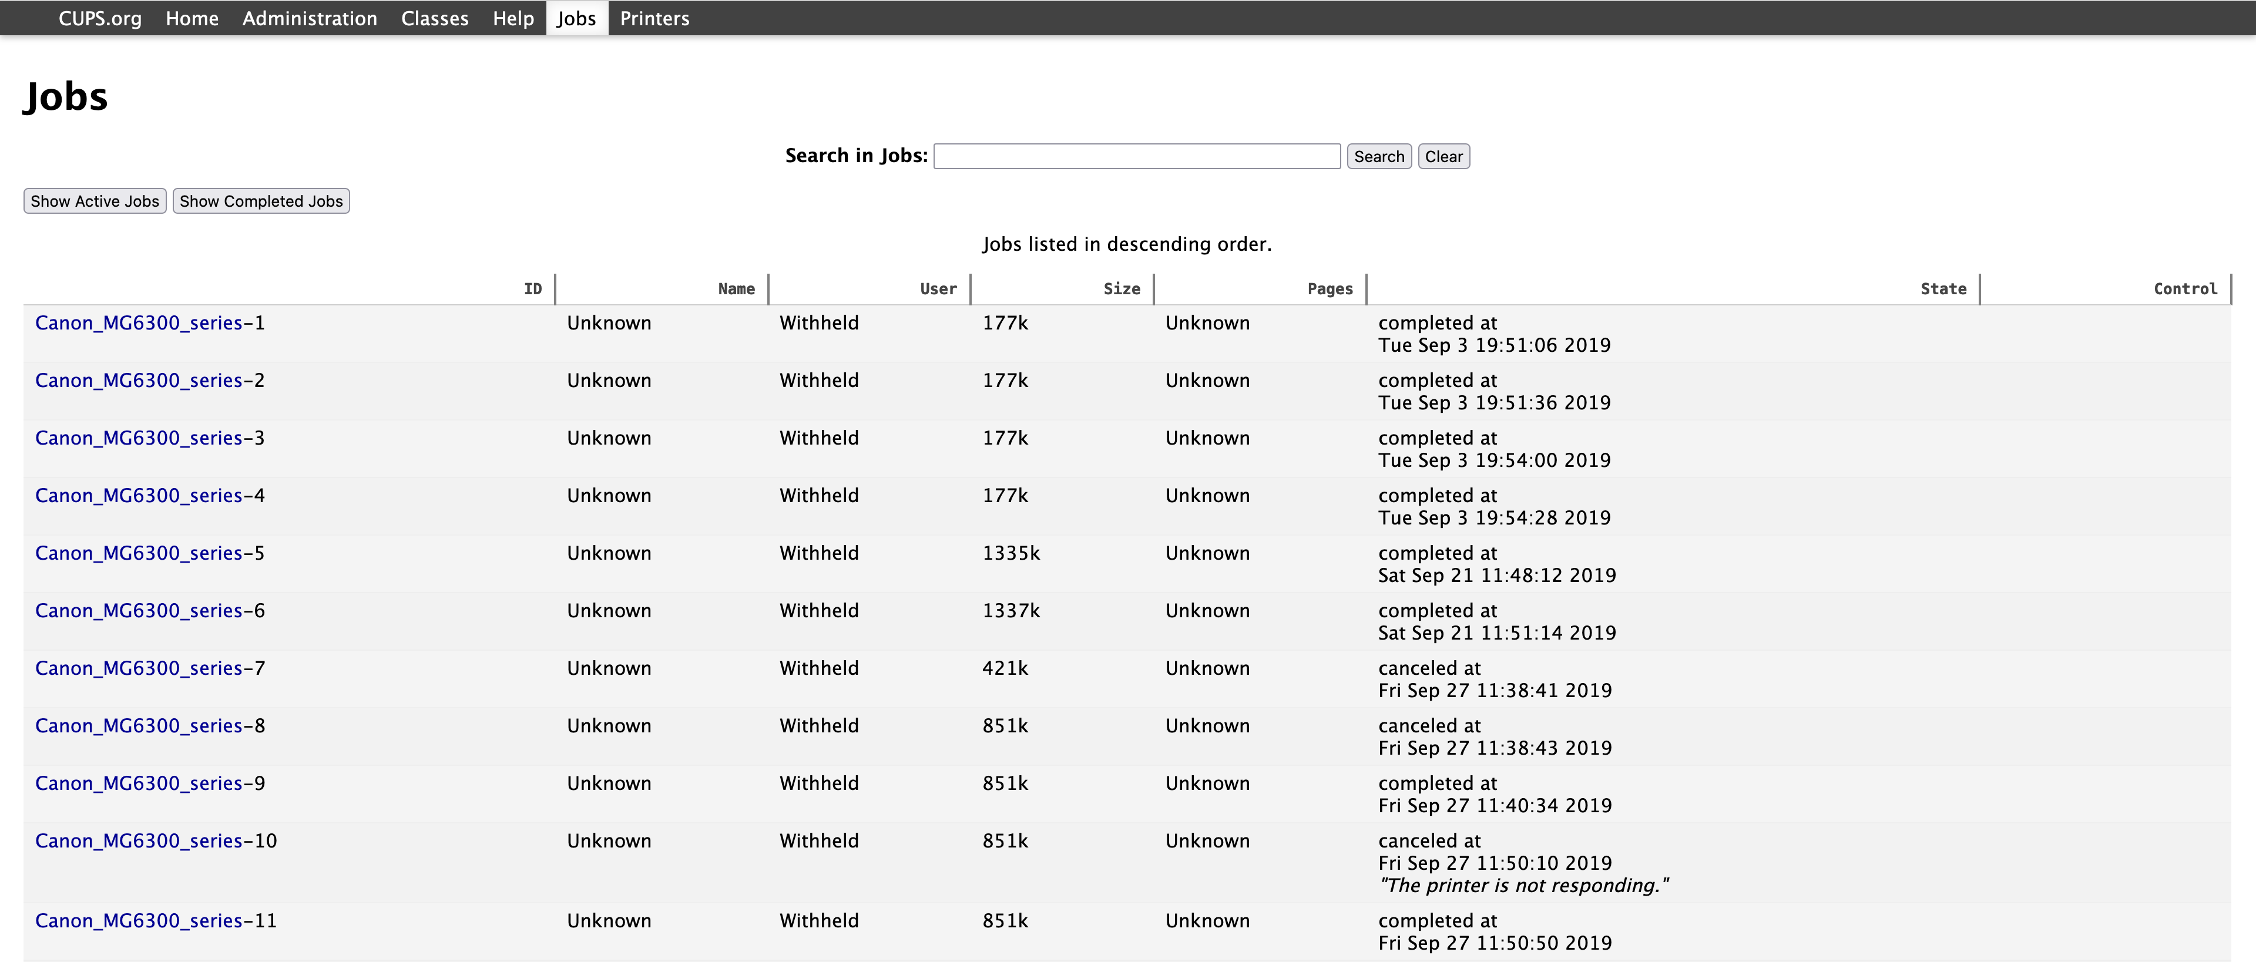Open the Help section
The height and width of the screenshot is (962, 2256).
tap(512, 18)
